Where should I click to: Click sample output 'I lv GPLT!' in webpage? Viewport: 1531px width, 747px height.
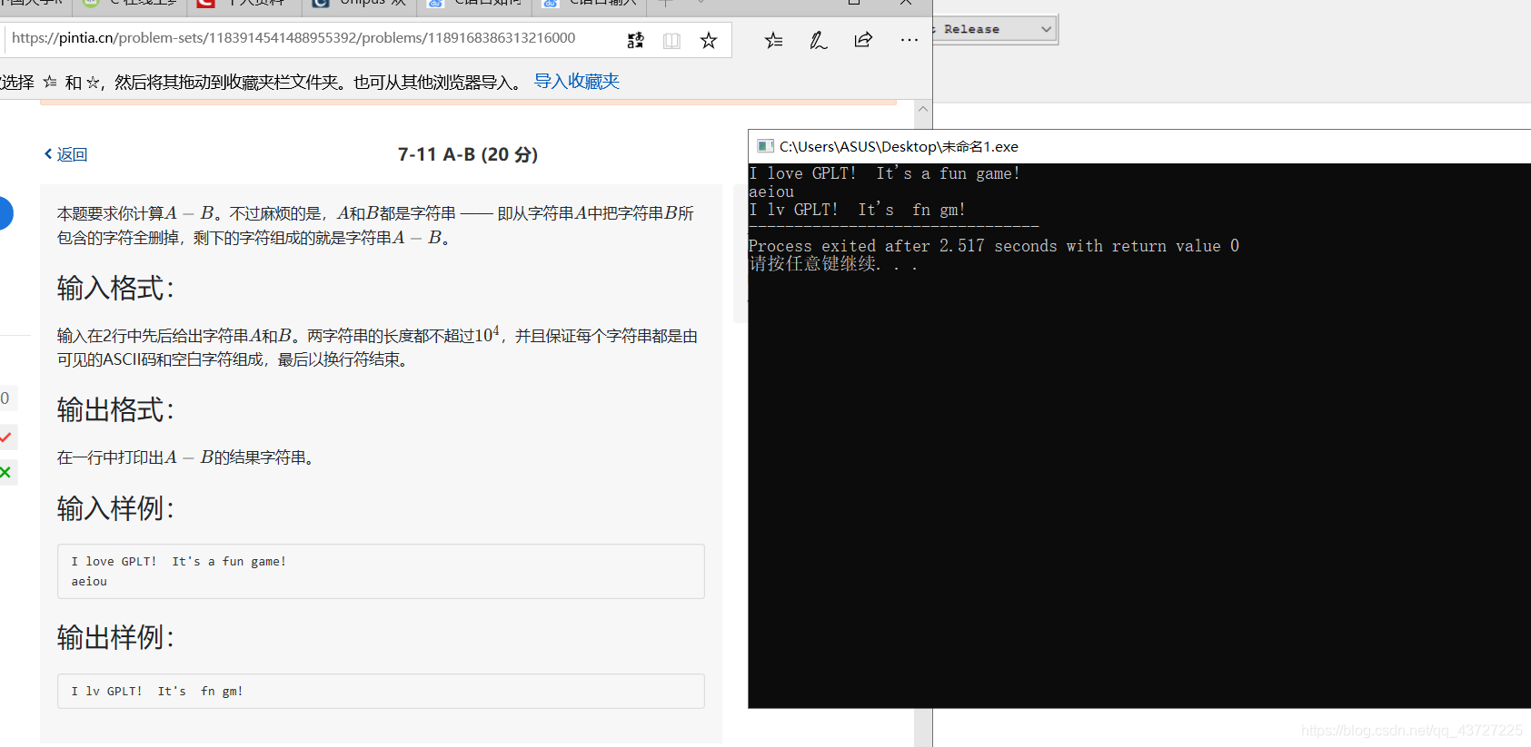[x=157, y=692]
